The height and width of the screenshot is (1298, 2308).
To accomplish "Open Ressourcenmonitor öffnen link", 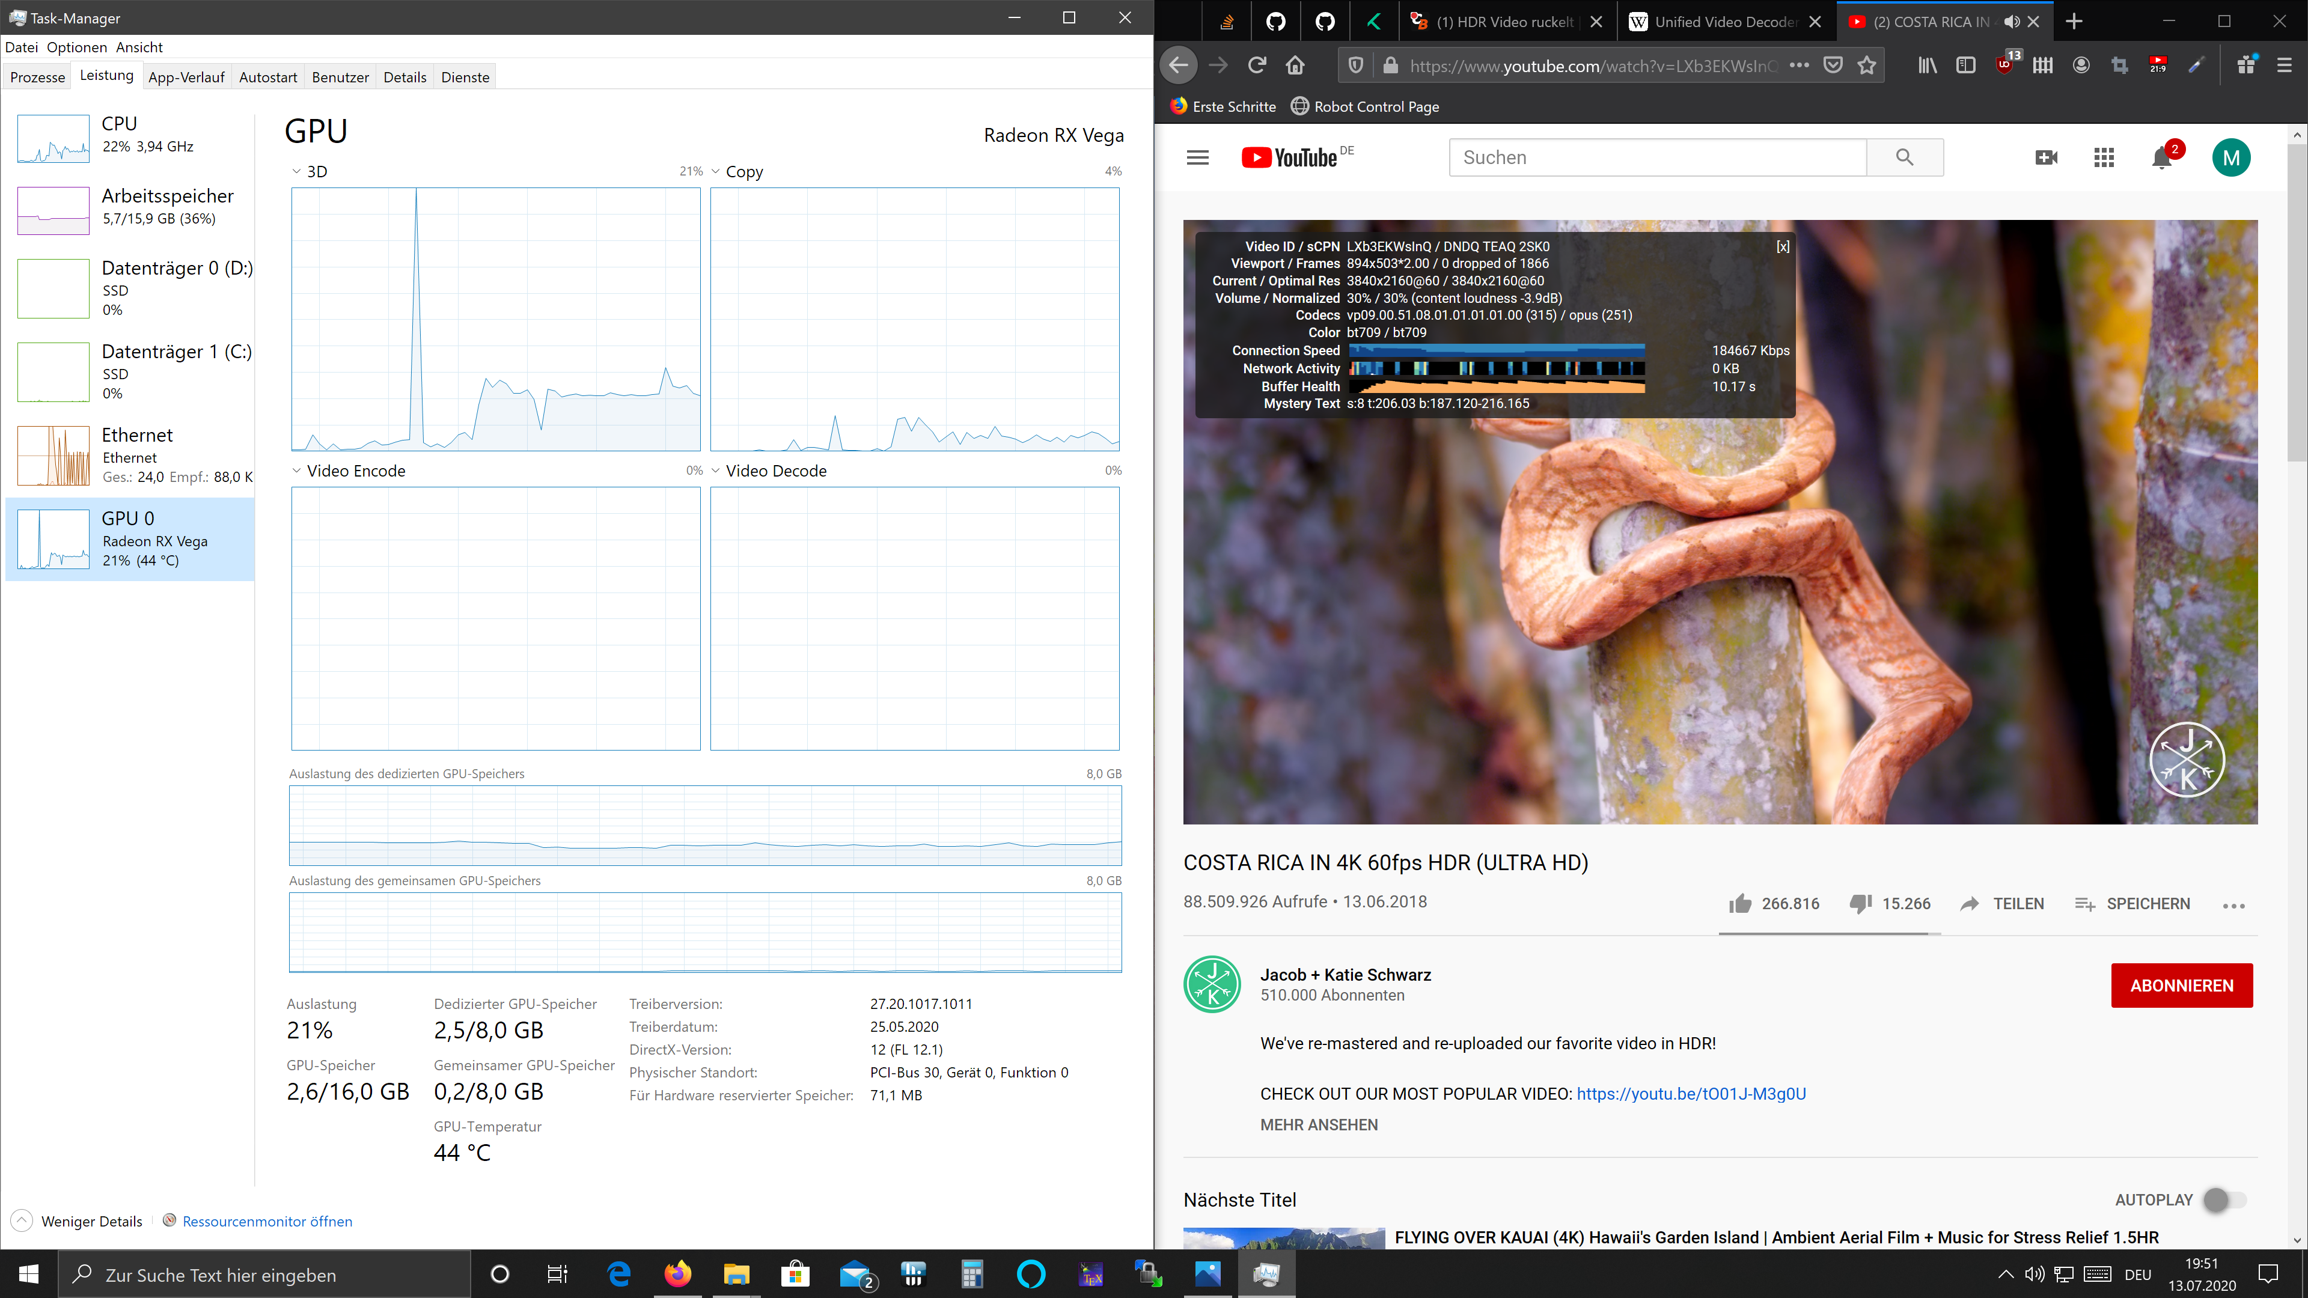I will pos(267,1221).
